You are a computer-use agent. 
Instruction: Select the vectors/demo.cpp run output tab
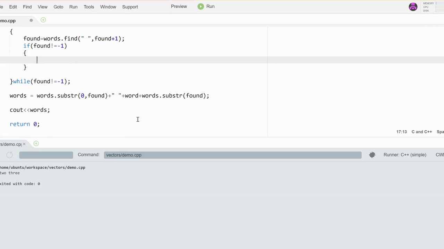point(11,144)
